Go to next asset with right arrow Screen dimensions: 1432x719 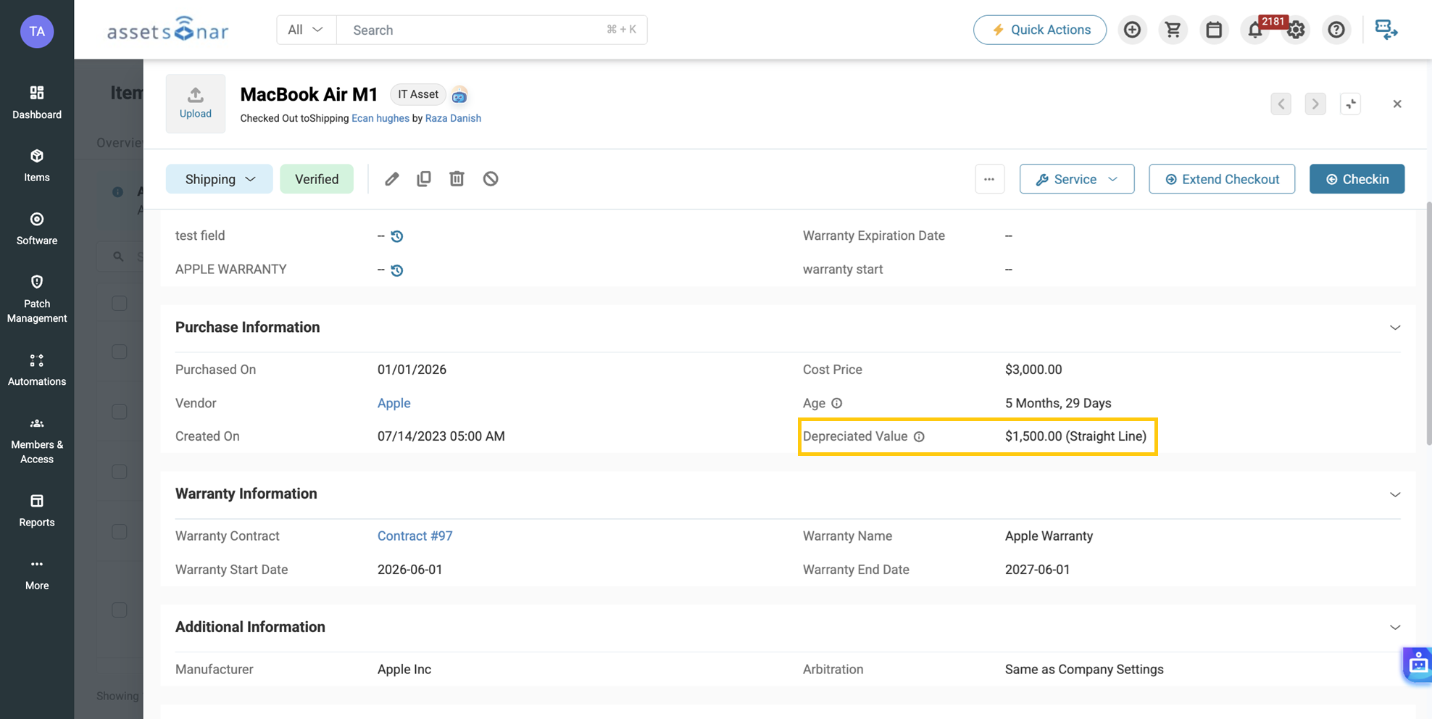click(1315, 104)
